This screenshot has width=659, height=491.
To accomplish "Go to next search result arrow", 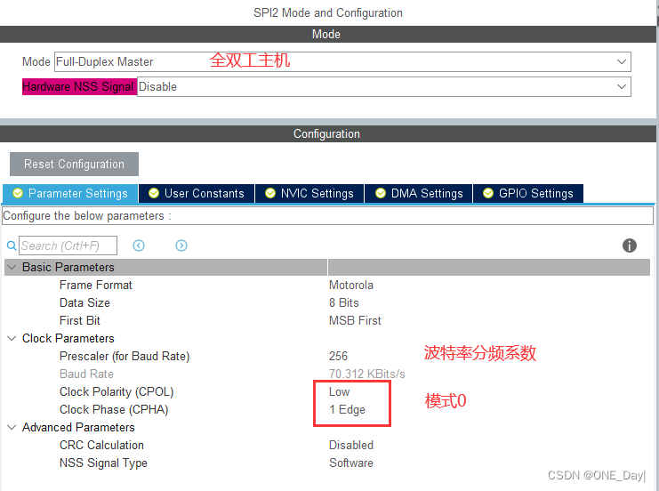I will (x=181, y=245).
